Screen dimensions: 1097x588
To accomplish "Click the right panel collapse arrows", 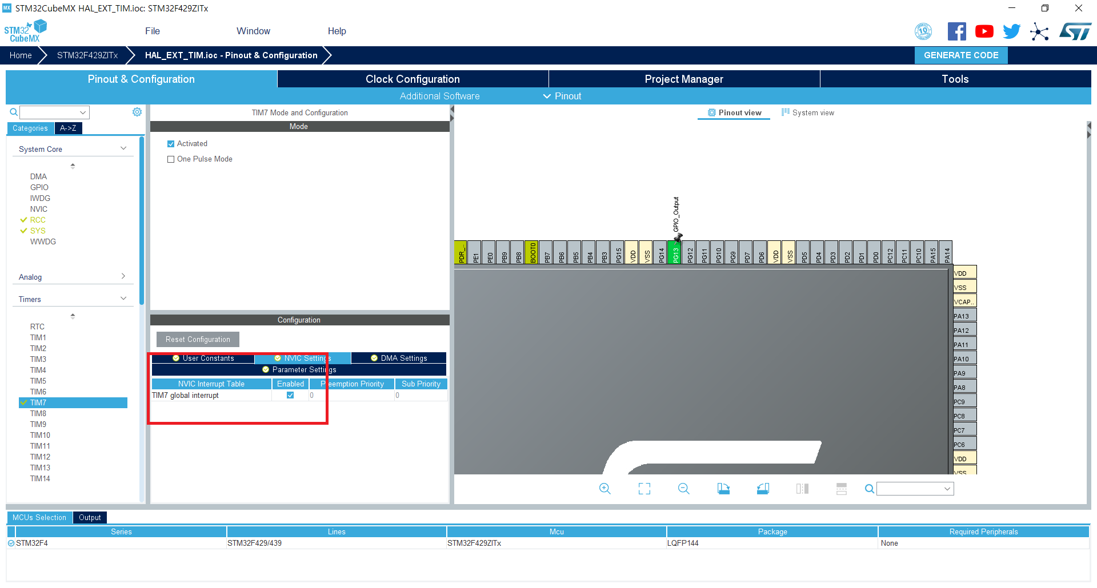I will [1089, 130].
